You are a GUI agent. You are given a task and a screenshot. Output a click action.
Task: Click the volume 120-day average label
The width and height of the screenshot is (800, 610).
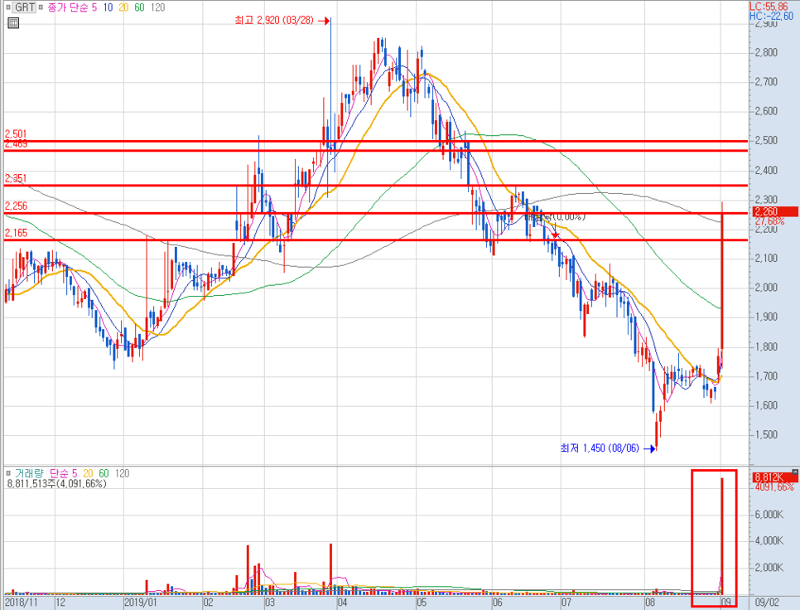[x=122, y=473]
